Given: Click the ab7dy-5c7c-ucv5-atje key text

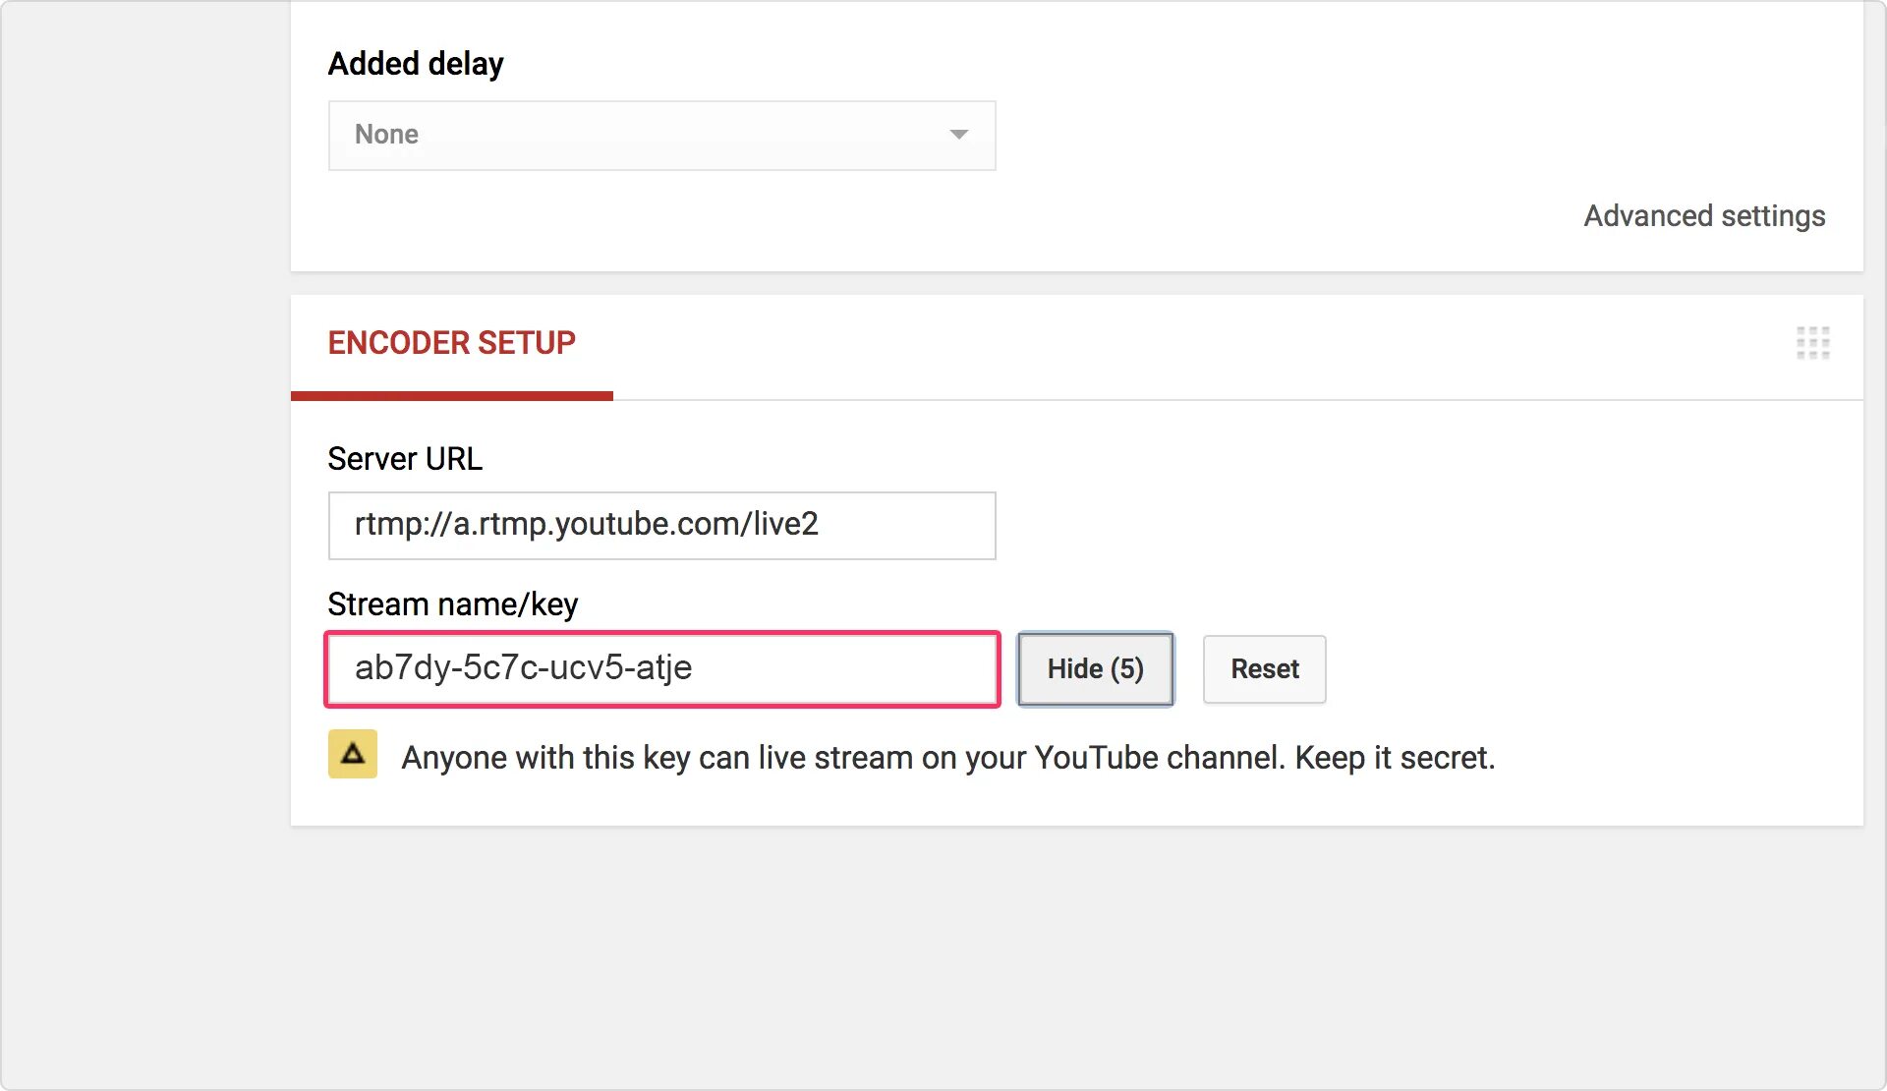Looking at the screenshot, I should 523,668.
